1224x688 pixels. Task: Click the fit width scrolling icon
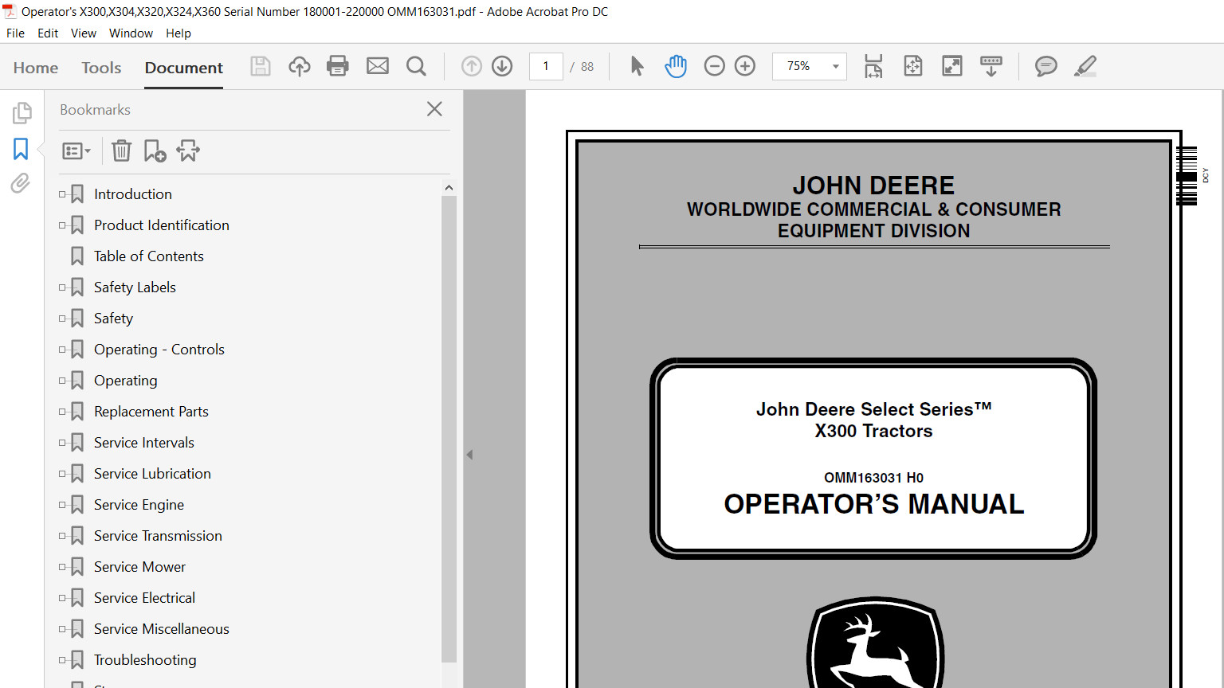873,66
